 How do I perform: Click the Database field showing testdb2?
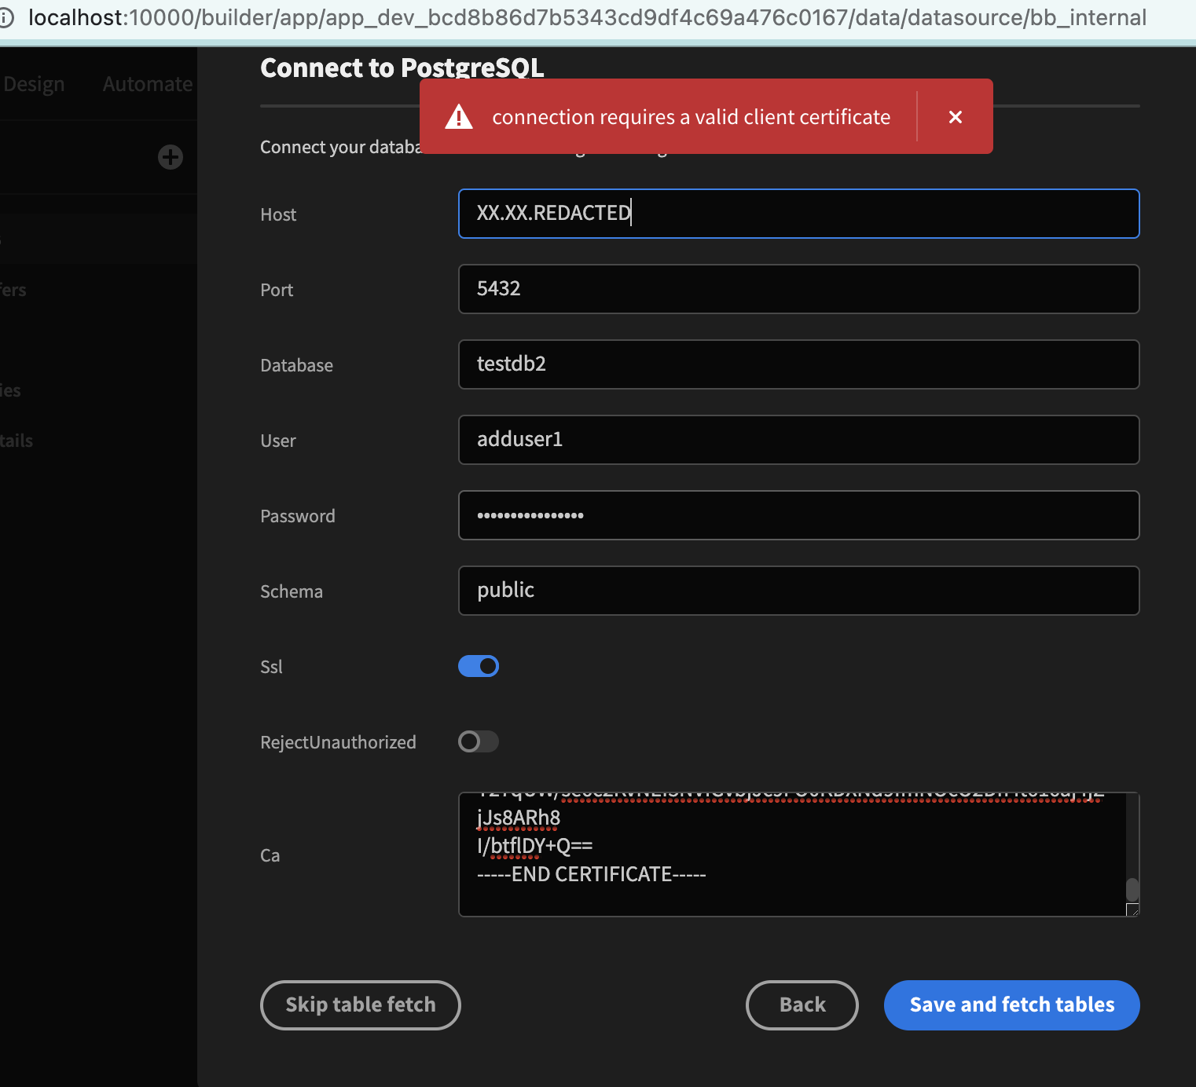tap(798, 364)
